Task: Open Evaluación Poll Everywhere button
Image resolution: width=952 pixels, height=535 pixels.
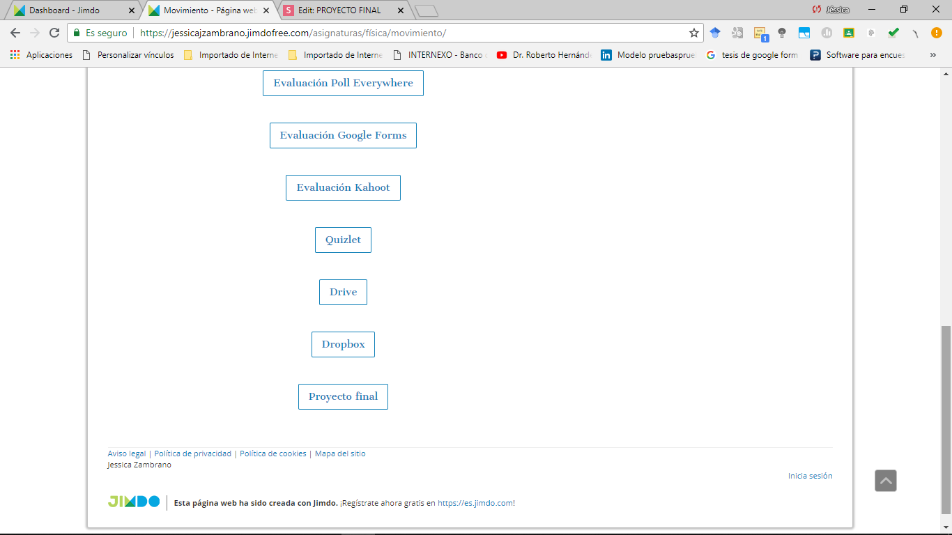Action: click(x=343, y=83)
